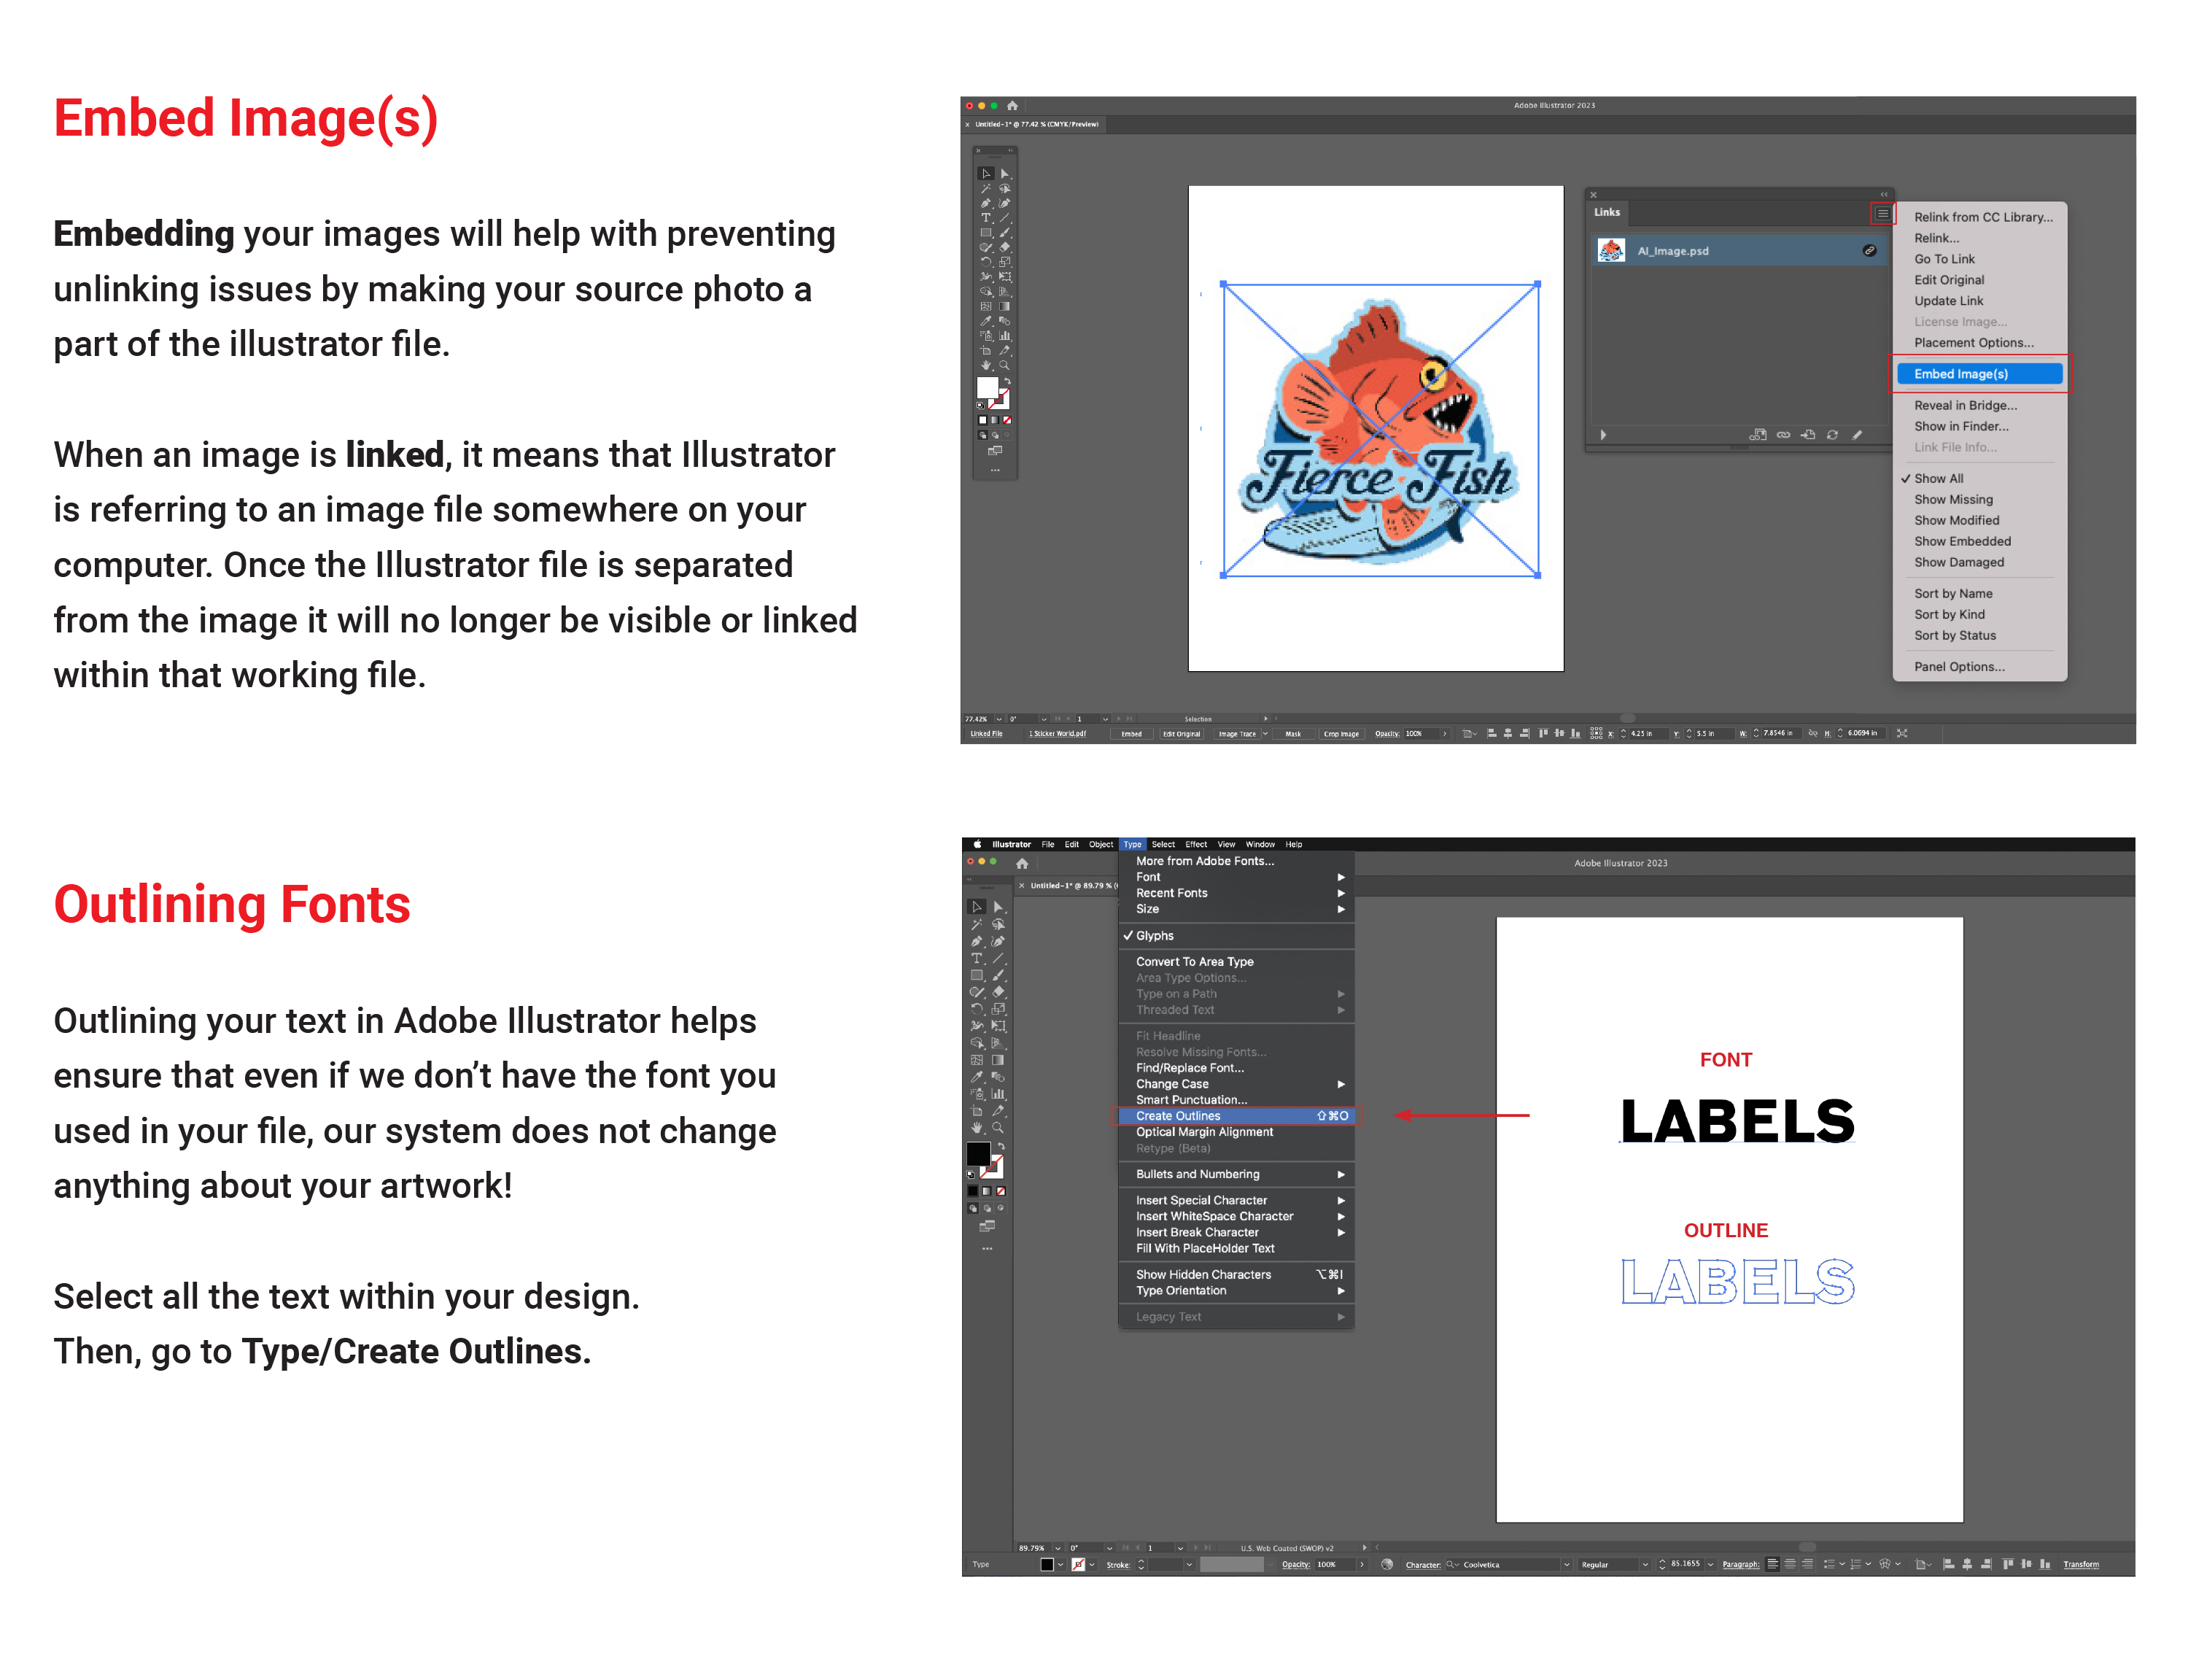Select Embed Image(s) from panel menu
Viewport: 2188px width, 1680px height.
[x=1960, y=374]
